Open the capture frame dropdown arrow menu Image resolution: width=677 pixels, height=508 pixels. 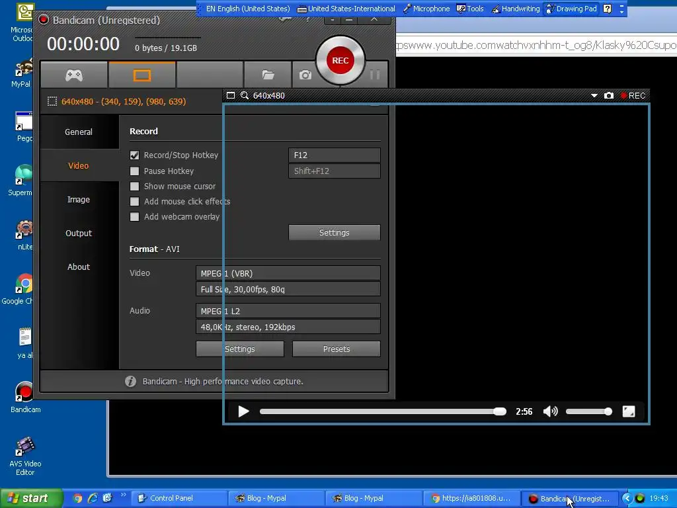(594, 95)
